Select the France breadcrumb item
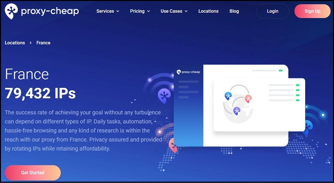The height and width of the screenshot is (183, 334). (43, 43)
